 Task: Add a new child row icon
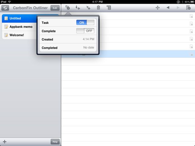tap(88, 8)
